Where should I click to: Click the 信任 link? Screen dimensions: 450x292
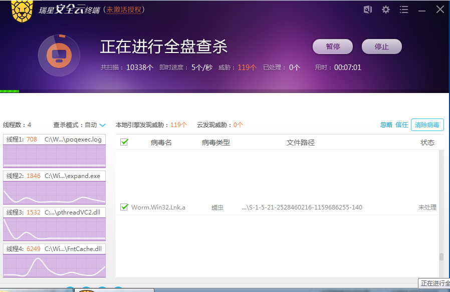click(401, 125)
